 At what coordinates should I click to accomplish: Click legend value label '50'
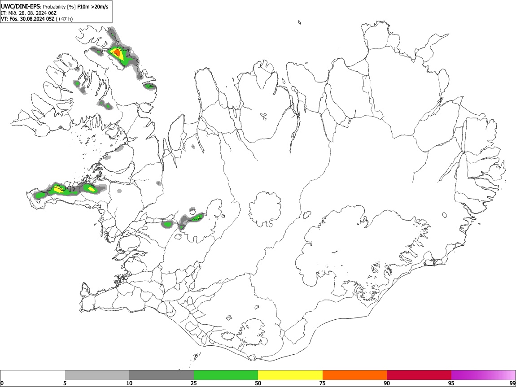click(x=258, y=383)
